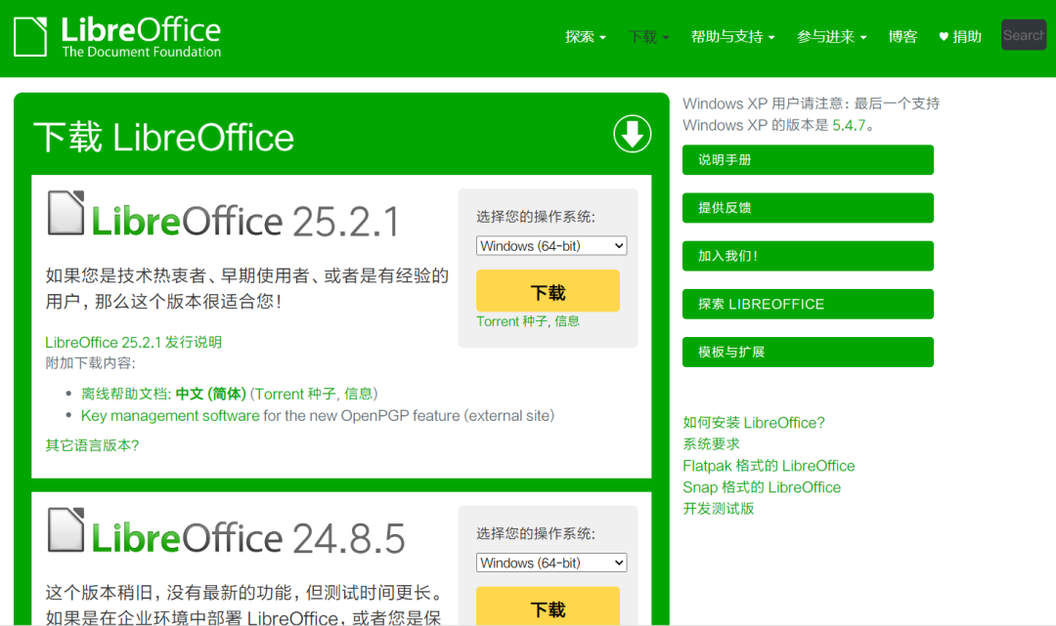The image size is (1056, 626).
Task: Open operating system dropdown for version 24.8.5
Action: (x=551, y=563)
